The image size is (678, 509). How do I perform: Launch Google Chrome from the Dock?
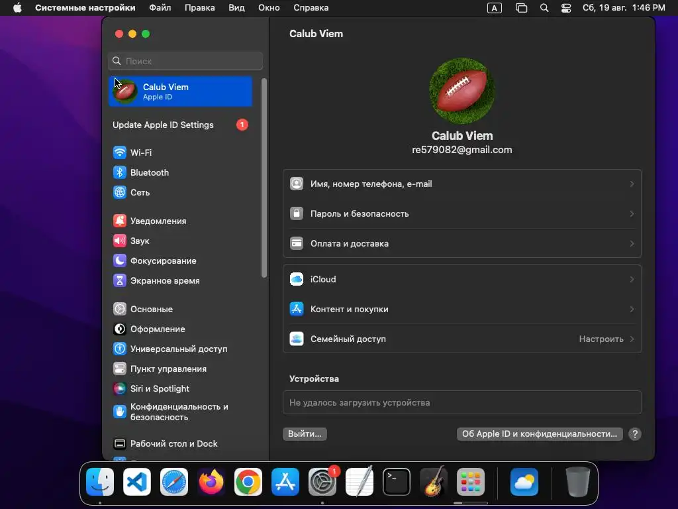pyautogui.click(x=248, y=482)
